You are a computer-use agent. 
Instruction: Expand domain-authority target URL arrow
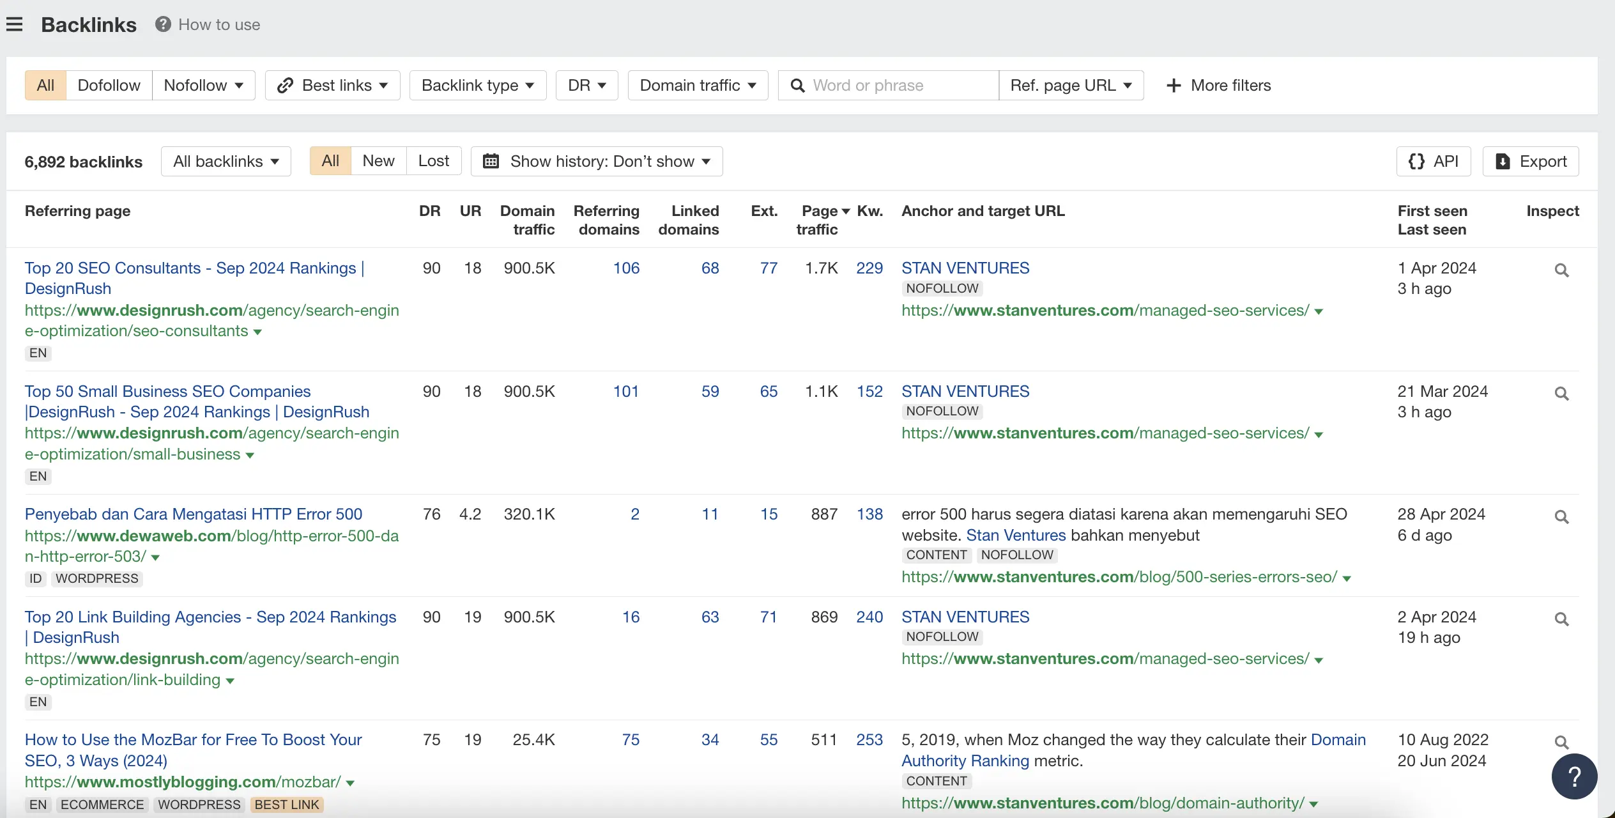click(x=1313, y=805)
